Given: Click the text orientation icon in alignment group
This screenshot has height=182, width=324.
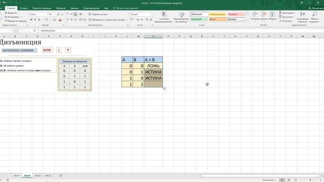Looking at the screenshot, I should (81, 14).
